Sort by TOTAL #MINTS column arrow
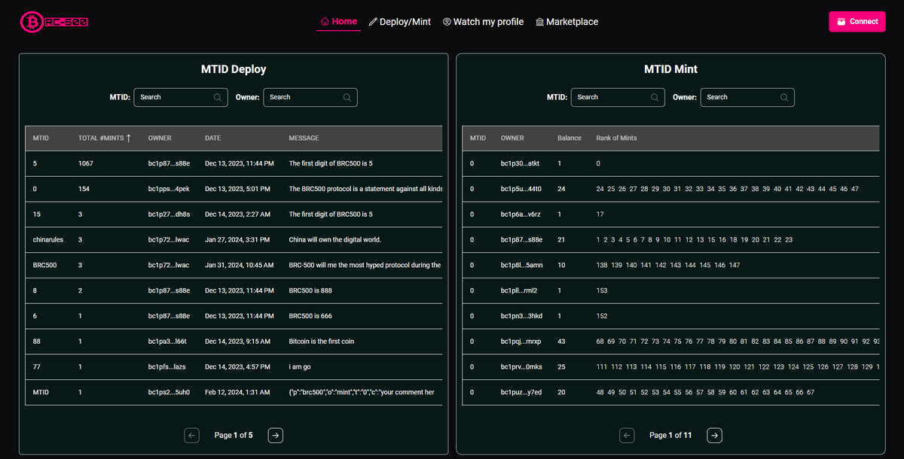The width and height of the screenshot is (904, 459). pos(129,138)
